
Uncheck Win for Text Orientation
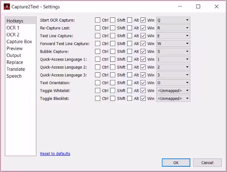pyautogui.click(x=143, y=83)
